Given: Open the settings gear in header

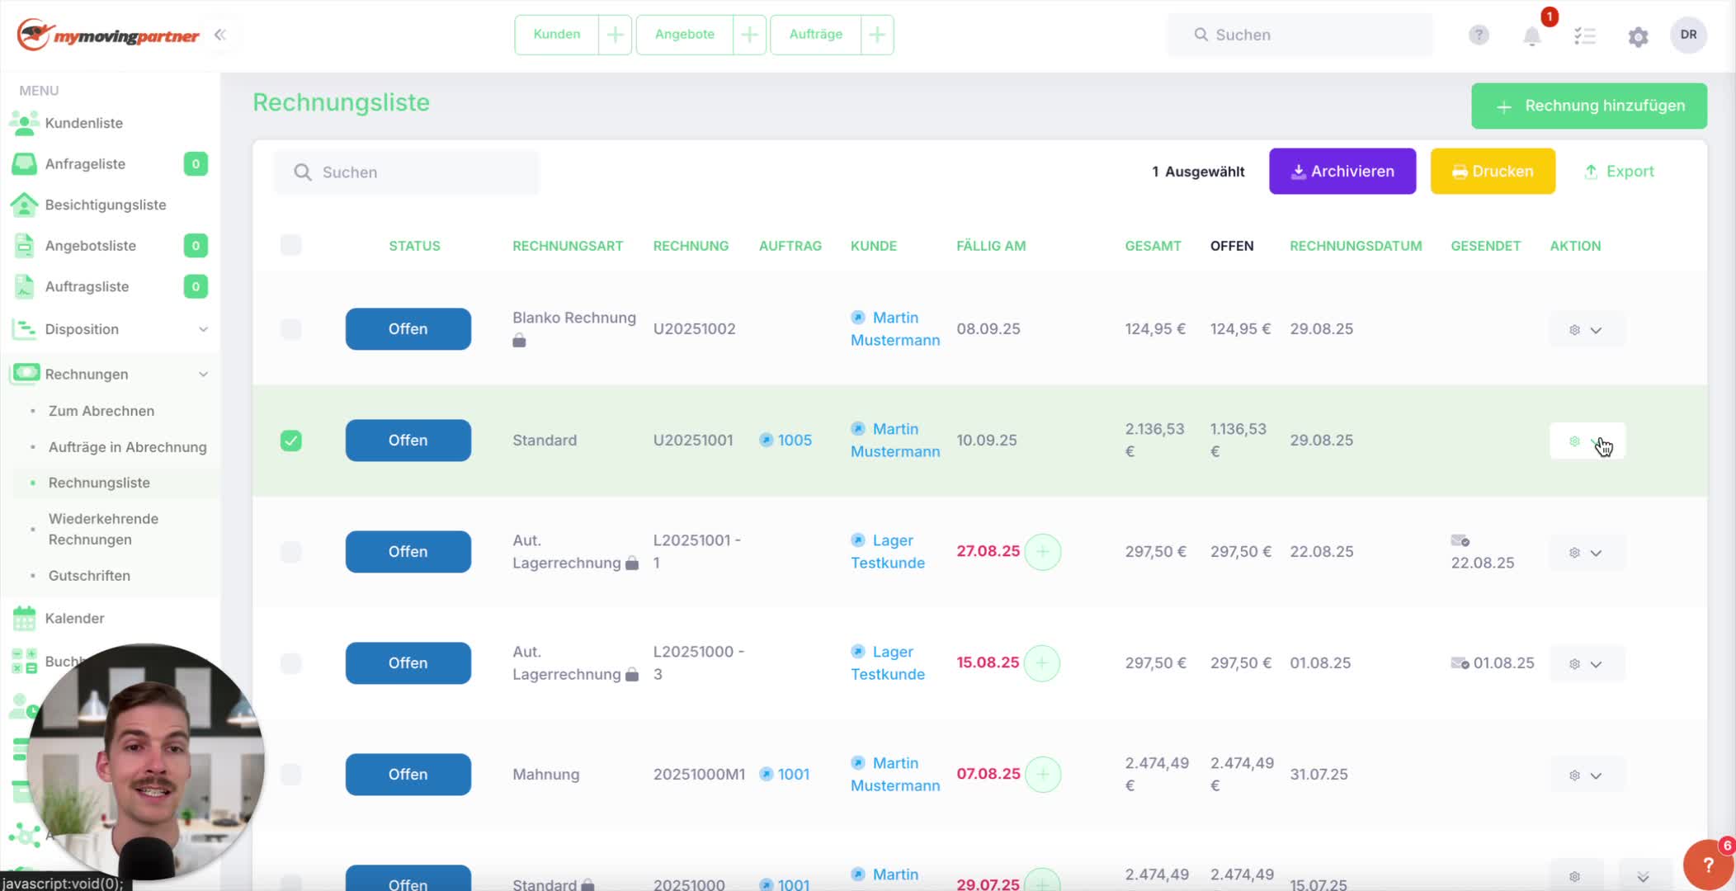Looking at the screenshot, I should click(1638, 36).
